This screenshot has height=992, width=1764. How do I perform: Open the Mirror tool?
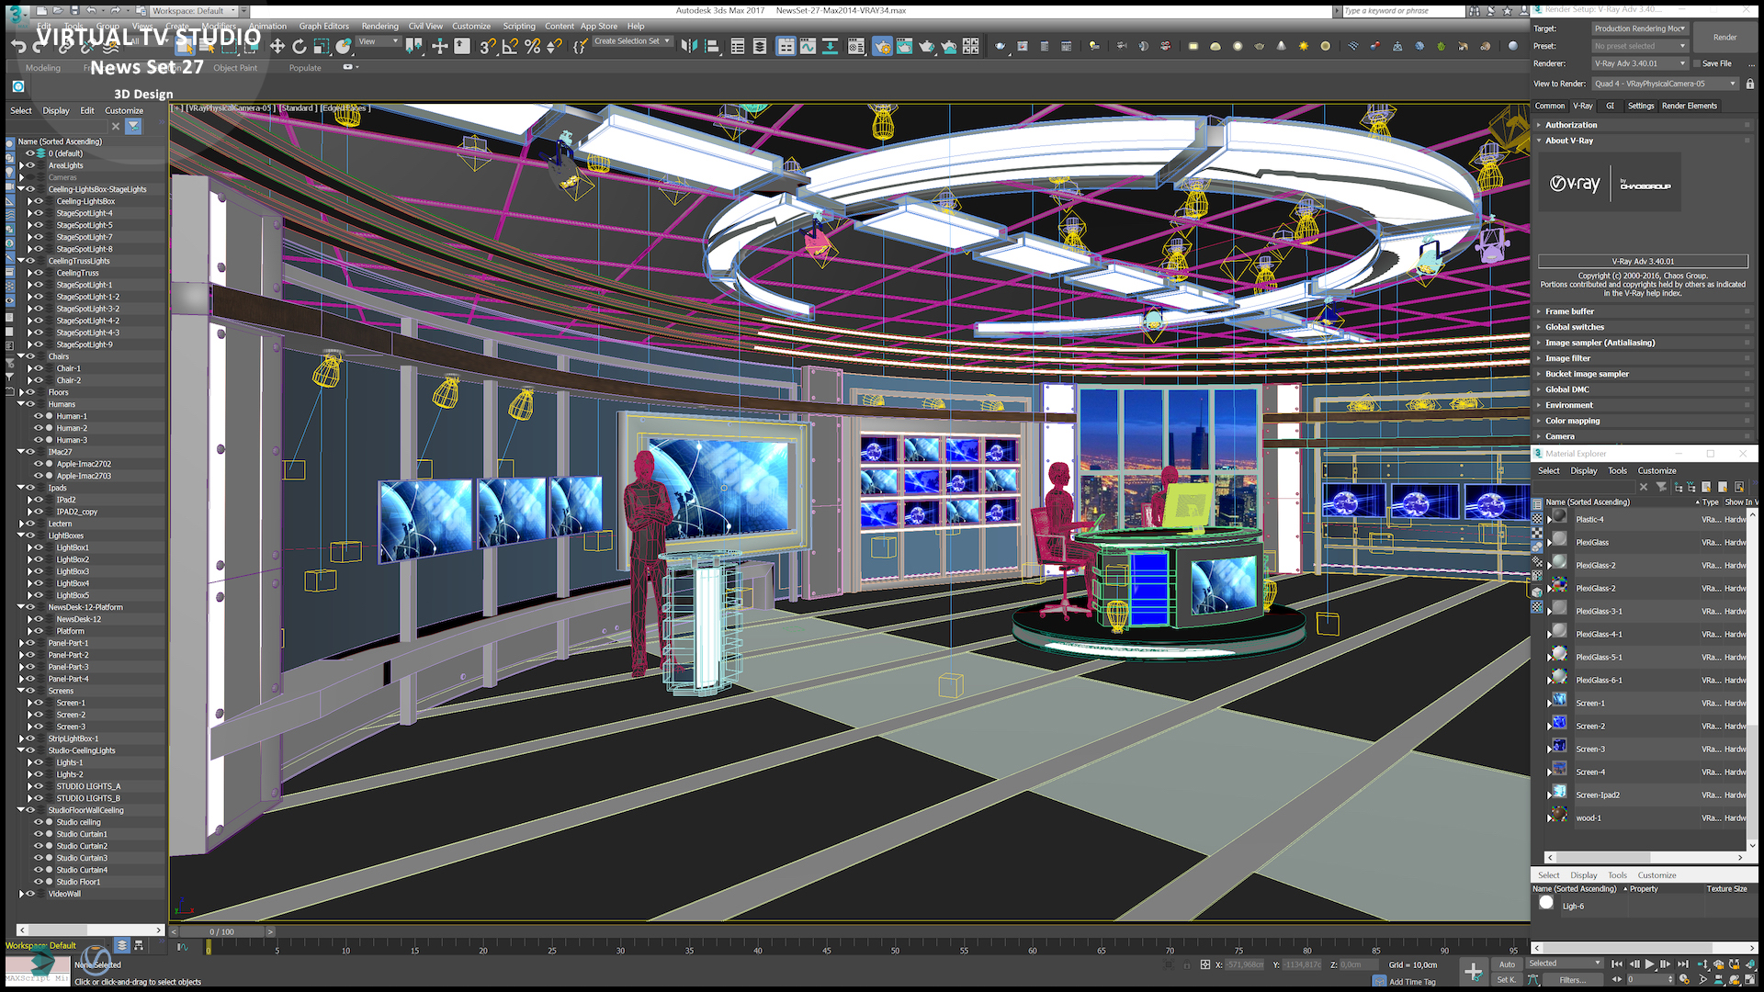click(689, 47)
